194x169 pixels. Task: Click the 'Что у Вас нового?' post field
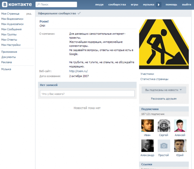coord(87,94)
